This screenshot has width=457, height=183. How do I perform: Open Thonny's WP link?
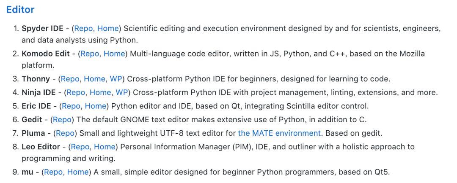pos(116,79)
